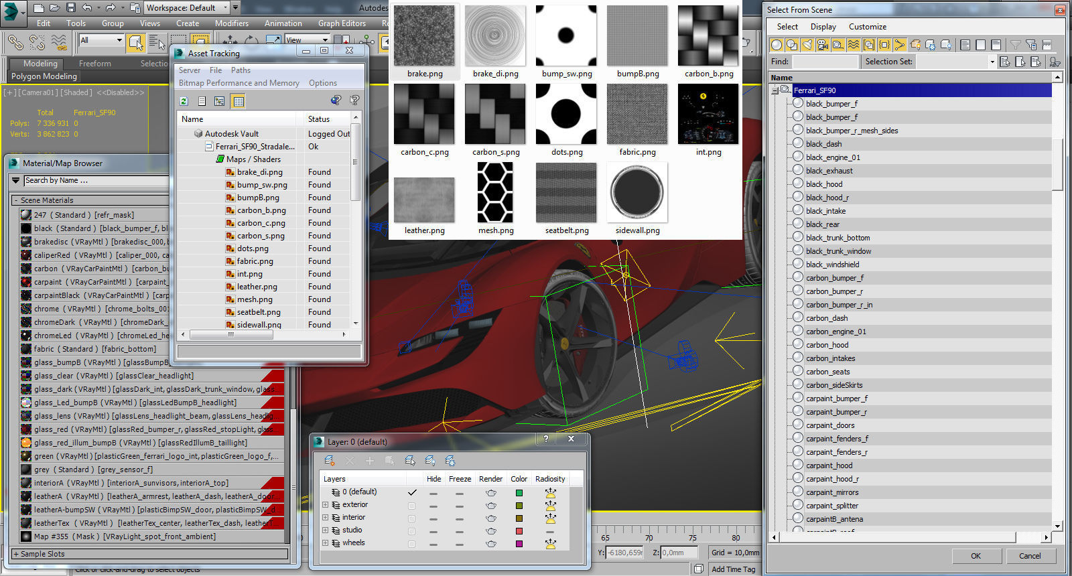Image resolution: width=1072 pixels, height=576 pixels.
Task: Toggle Render teapot for studio layer
Action: click(x=490, y=530)
